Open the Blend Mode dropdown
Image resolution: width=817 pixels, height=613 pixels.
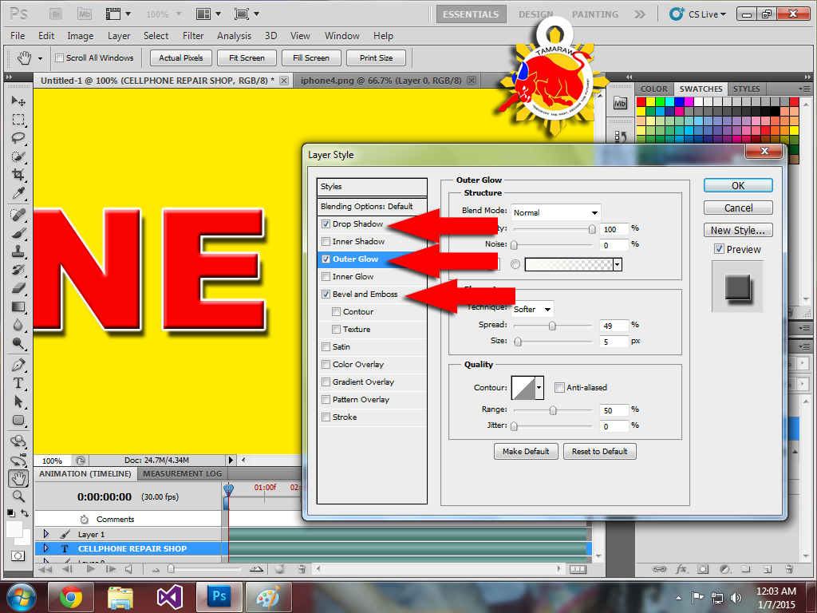click(555, 212)
